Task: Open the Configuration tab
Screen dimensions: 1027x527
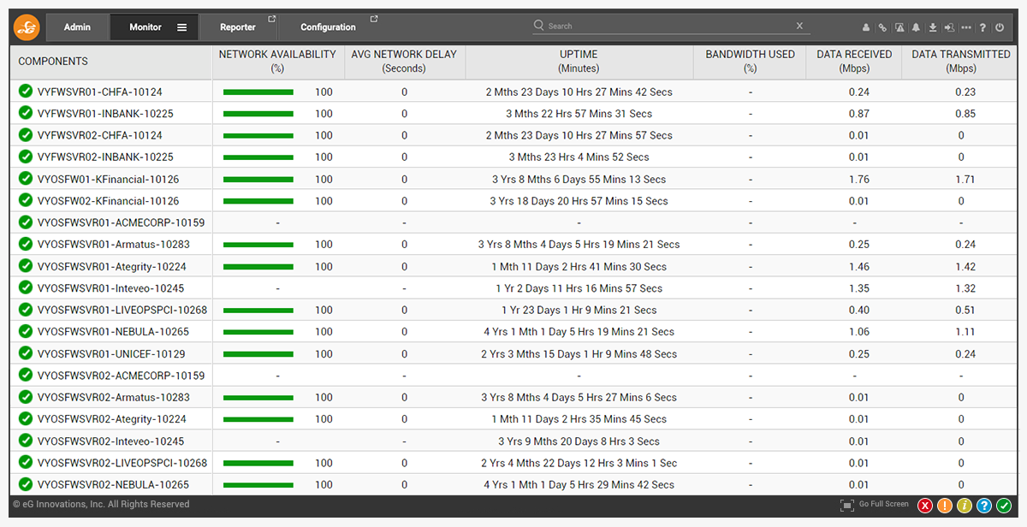Action: 329,27
